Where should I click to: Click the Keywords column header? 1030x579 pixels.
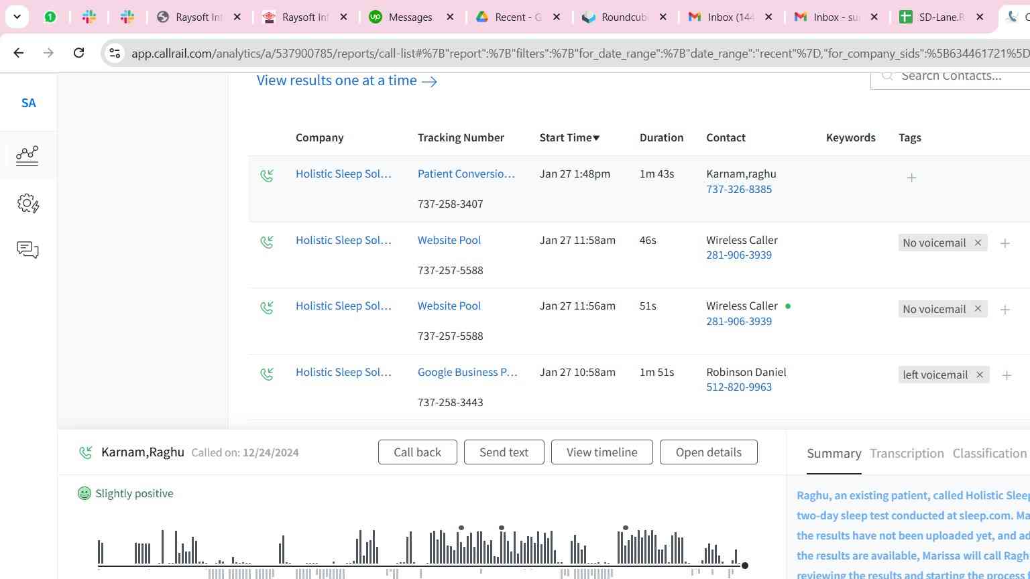coord(851,137)
